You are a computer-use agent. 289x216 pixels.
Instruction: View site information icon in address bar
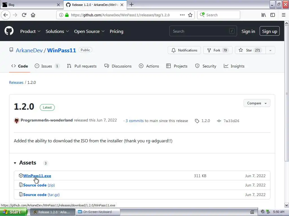61,15
